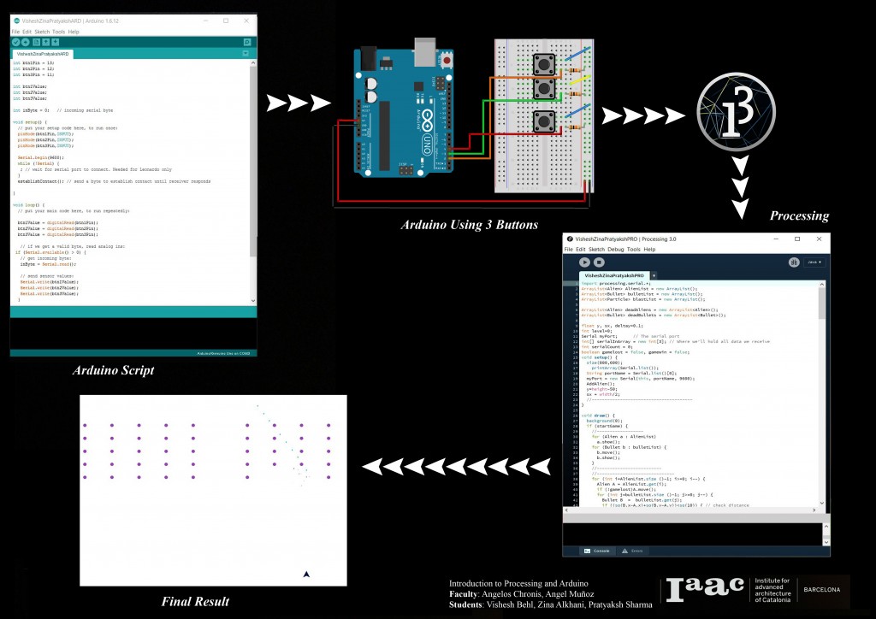Select the Console tab in Processing
Image resolution: width=876 pixels, height=619 pixels.
coord(598,551)
